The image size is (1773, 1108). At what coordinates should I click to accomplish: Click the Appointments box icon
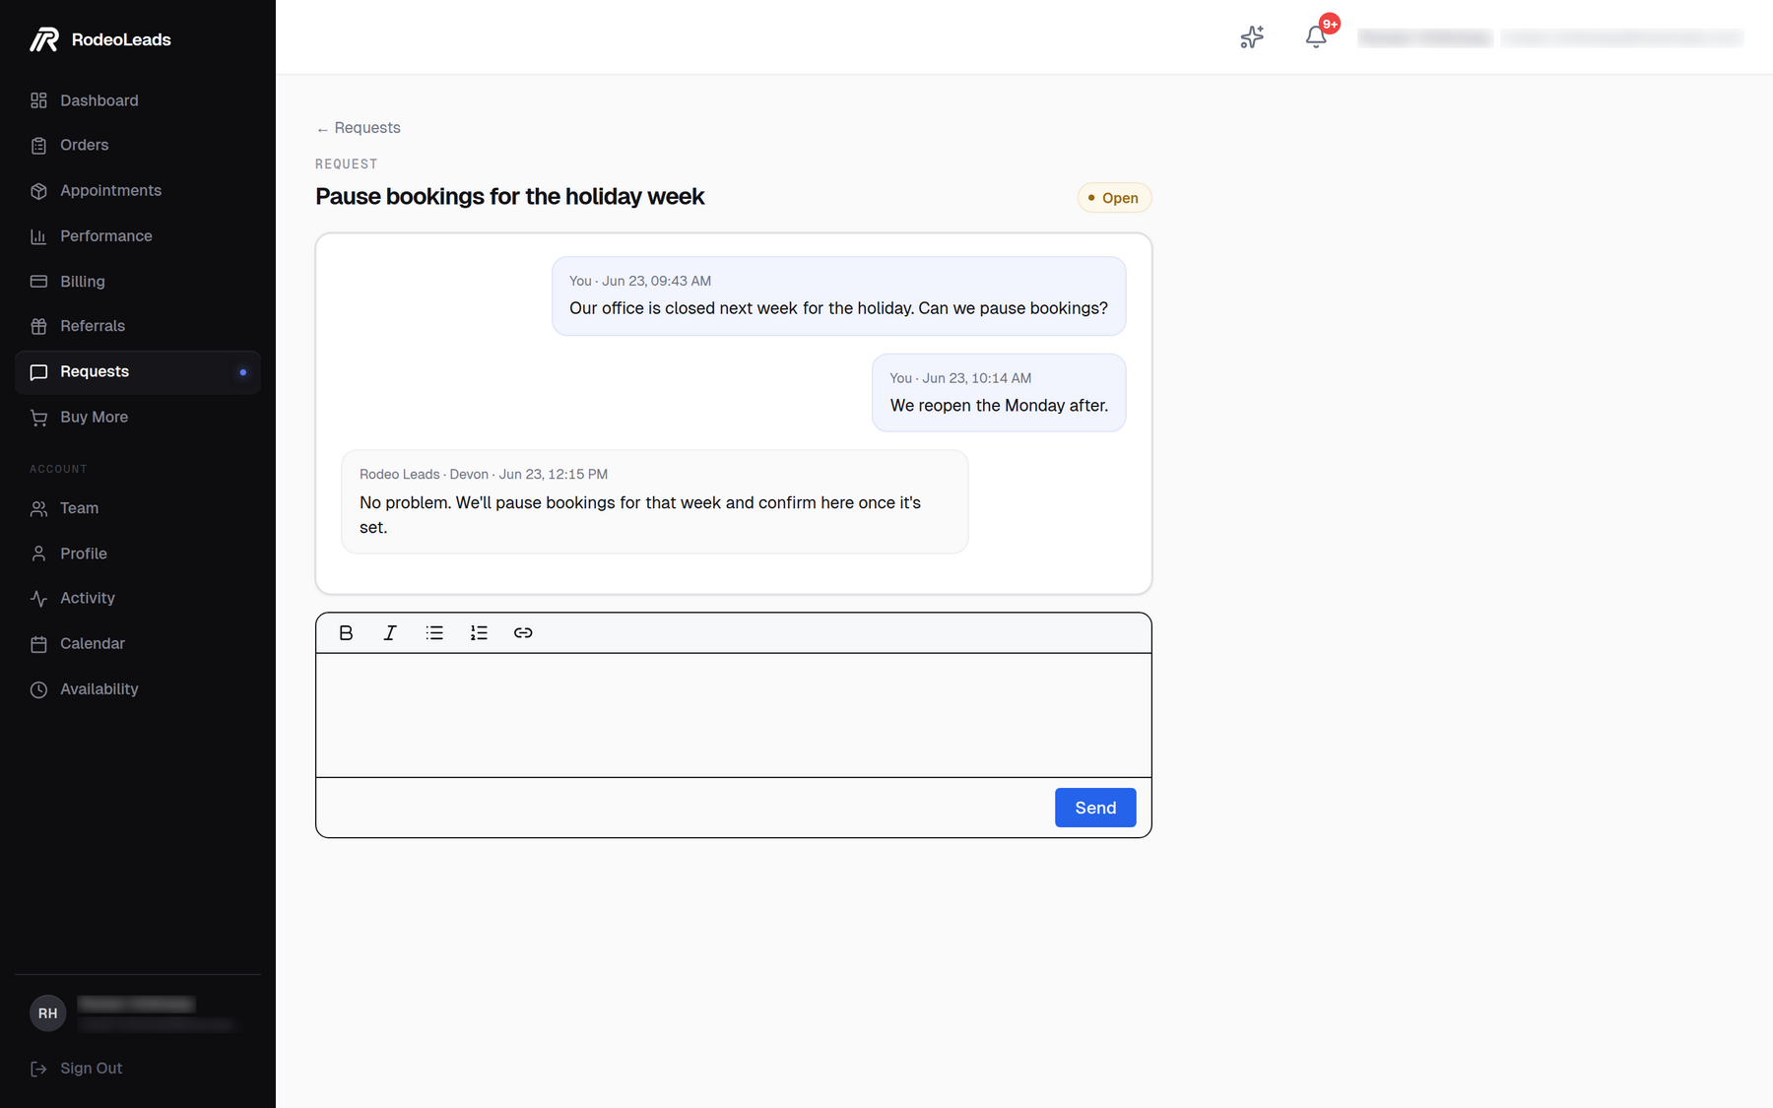[x=38, y=191]
